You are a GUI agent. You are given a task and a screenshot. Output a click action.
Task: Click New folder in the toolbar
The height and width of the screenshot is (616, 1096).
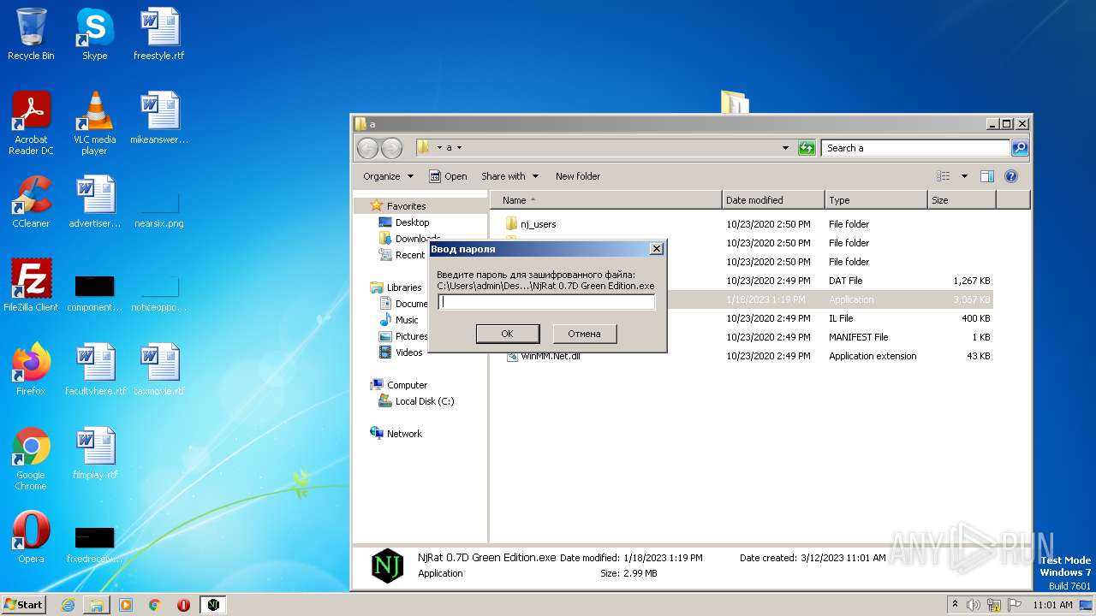click(x=578, y=176)
